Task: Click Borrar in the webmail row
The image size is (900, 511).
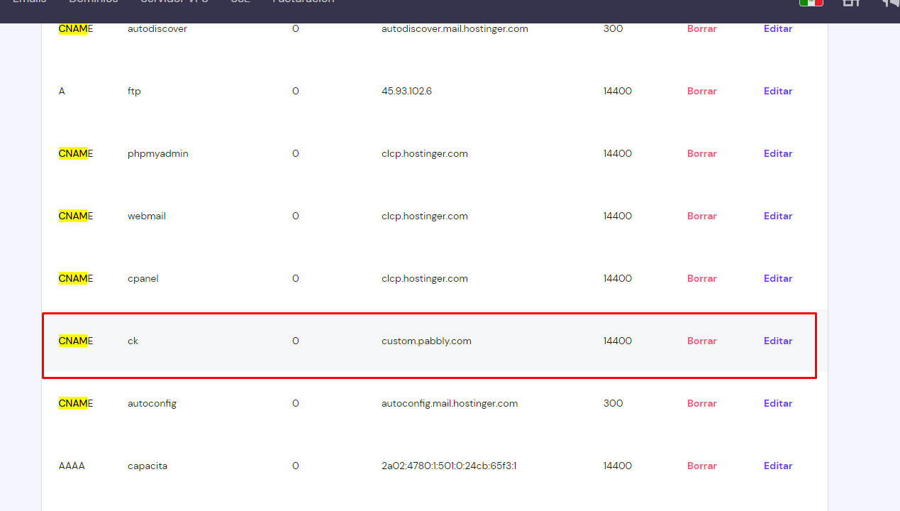Action: tap(701, 216)
